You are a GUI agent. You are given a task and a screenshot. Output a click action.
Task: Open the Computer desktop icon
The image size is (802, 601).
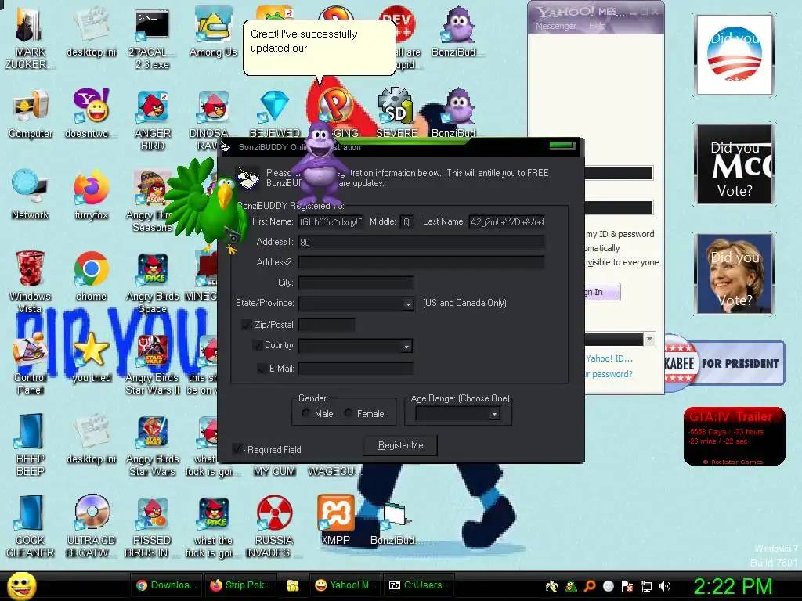coord(31,114)
